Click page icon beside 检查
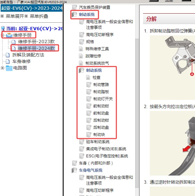This screenshot has width=195, height=196. click(88, 78)
